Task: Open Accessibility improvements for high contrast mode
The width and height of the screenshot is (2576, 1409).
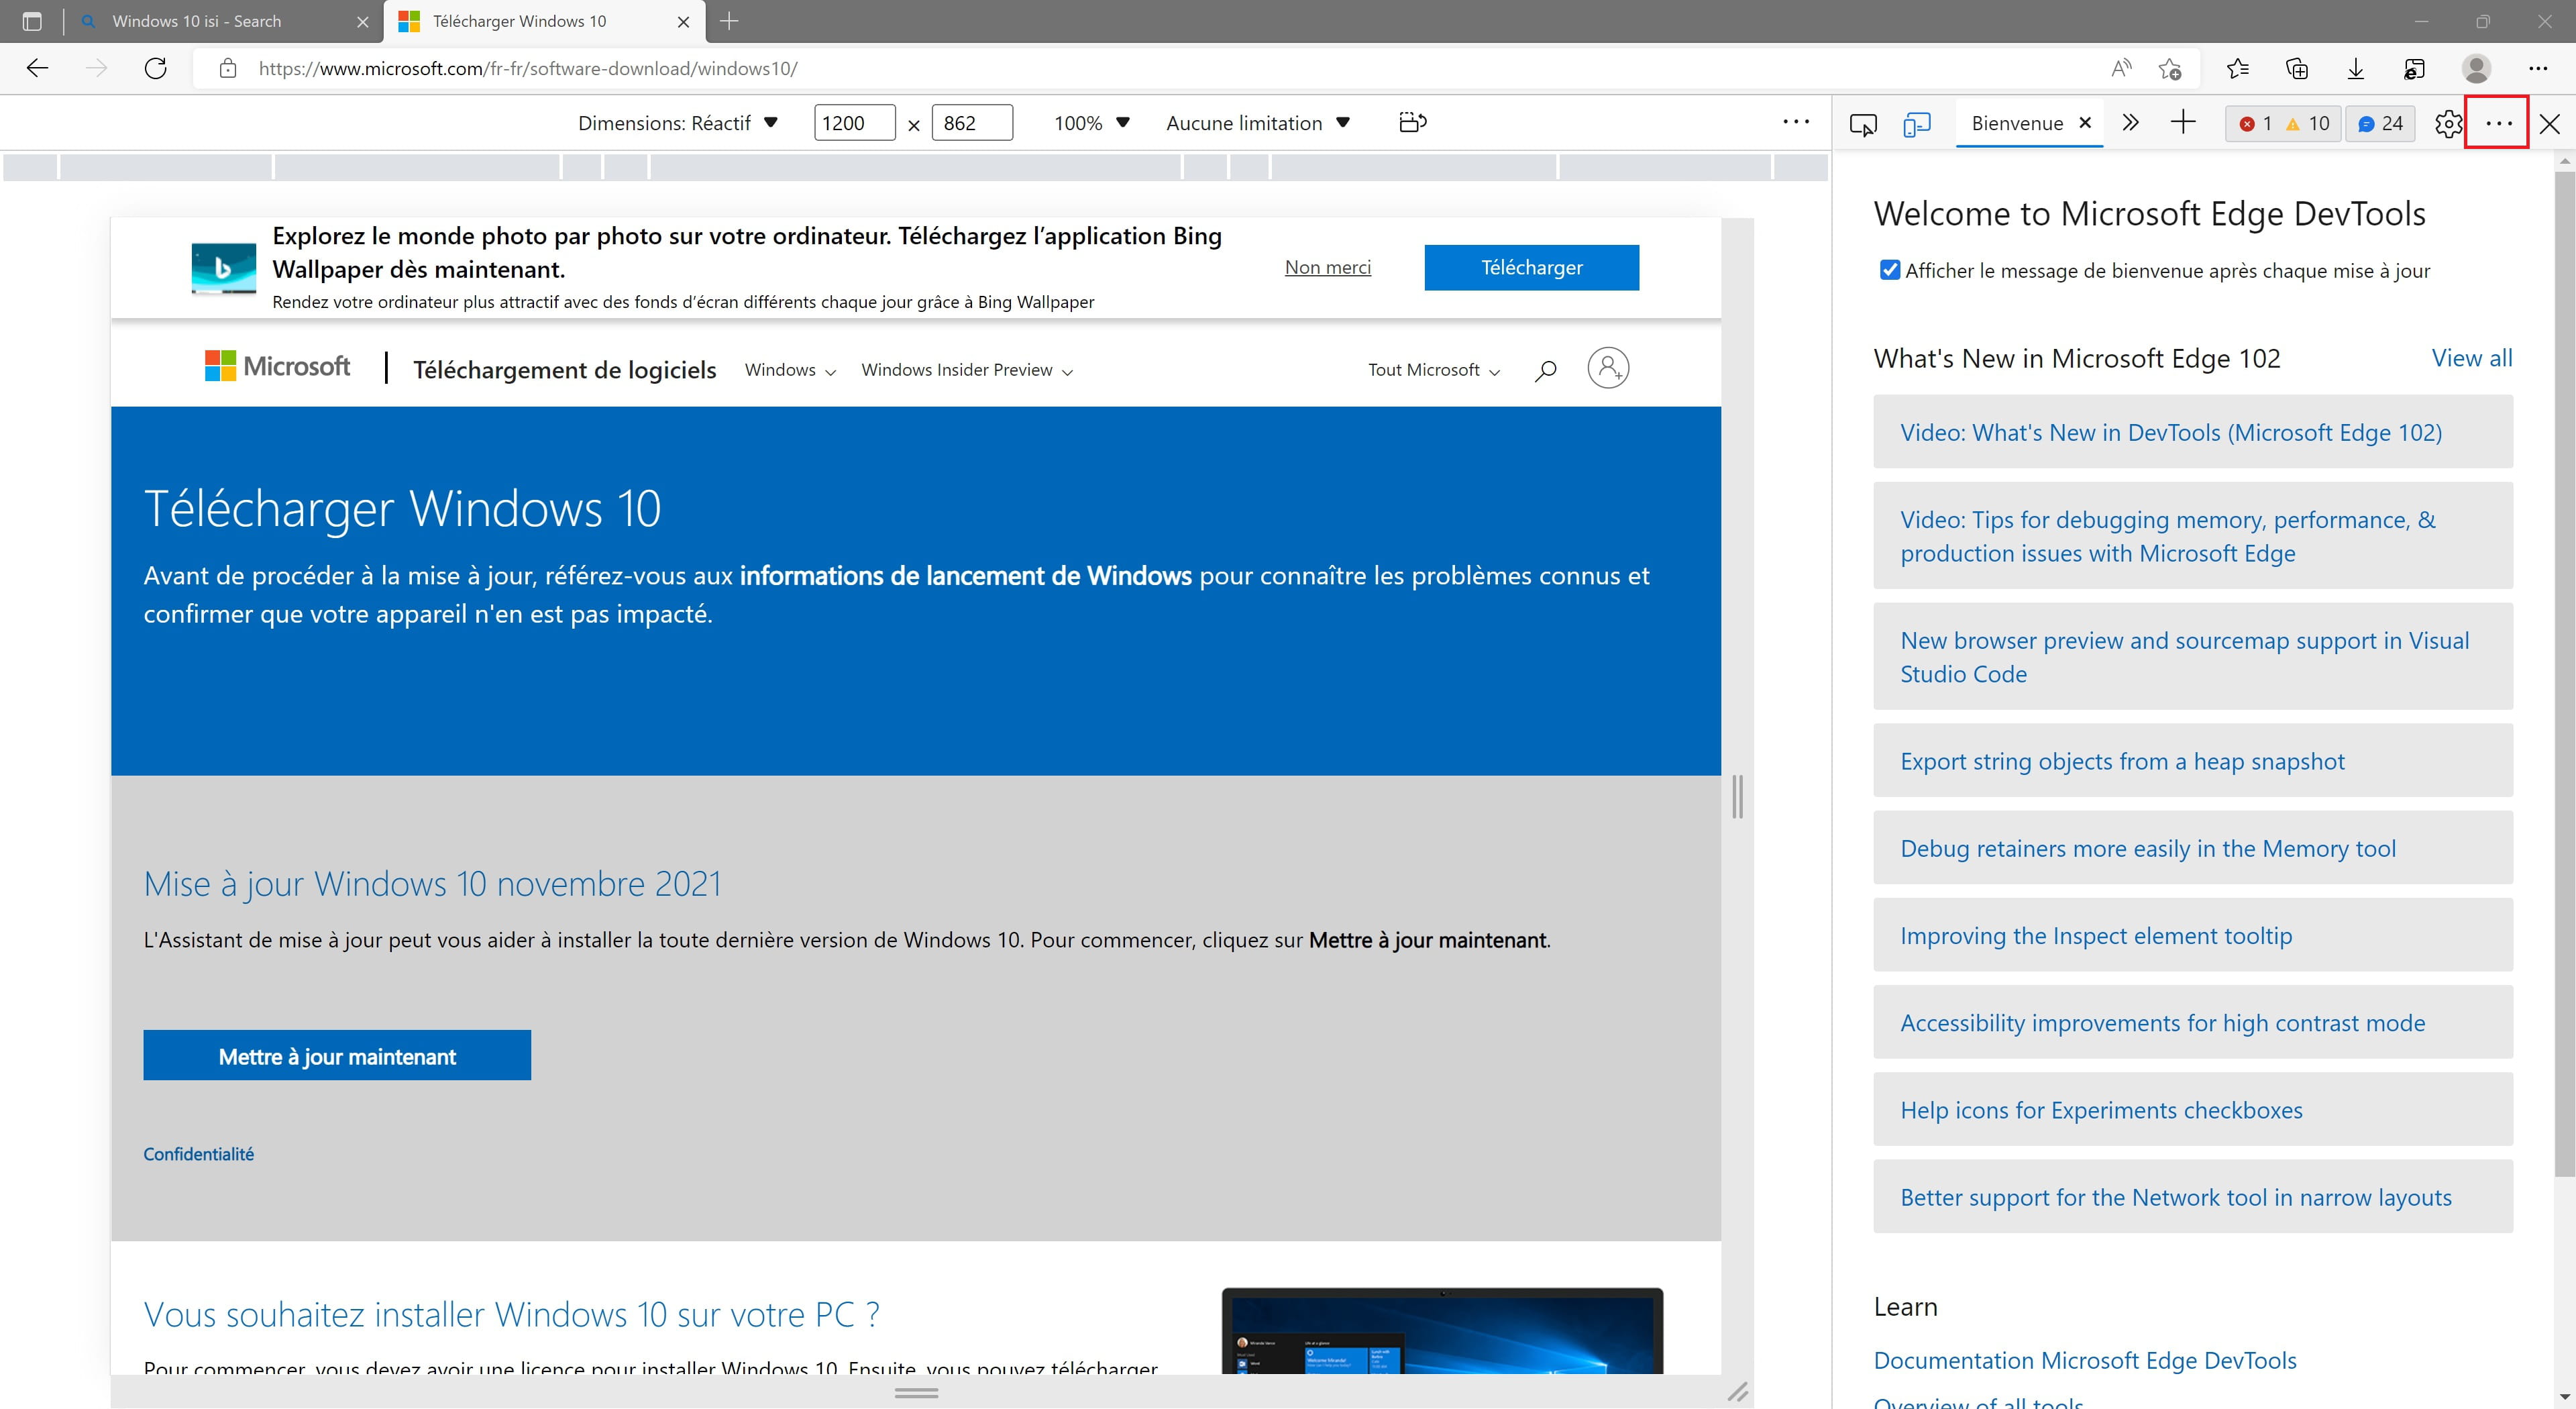Action: tap(2192, 1022)
